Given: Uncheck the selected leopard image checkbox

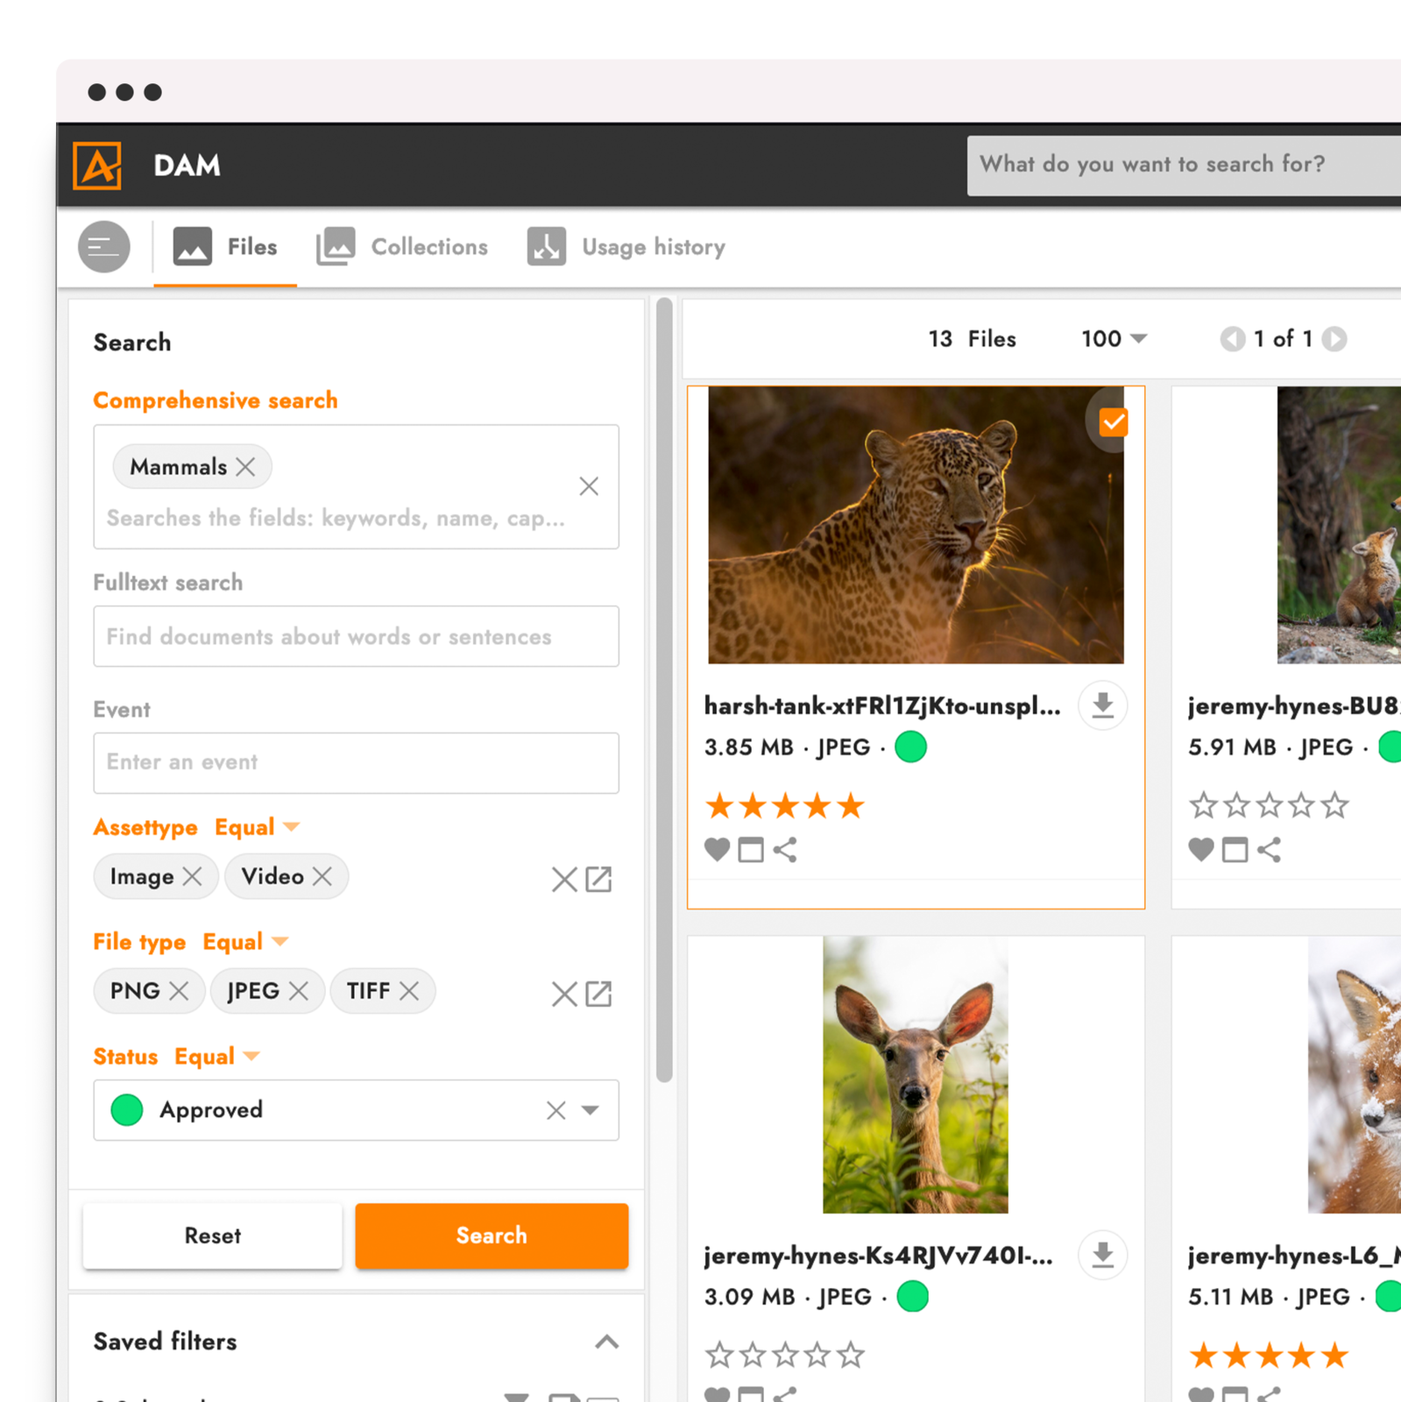Looking at the screenshot, I should coord(1114,422).
